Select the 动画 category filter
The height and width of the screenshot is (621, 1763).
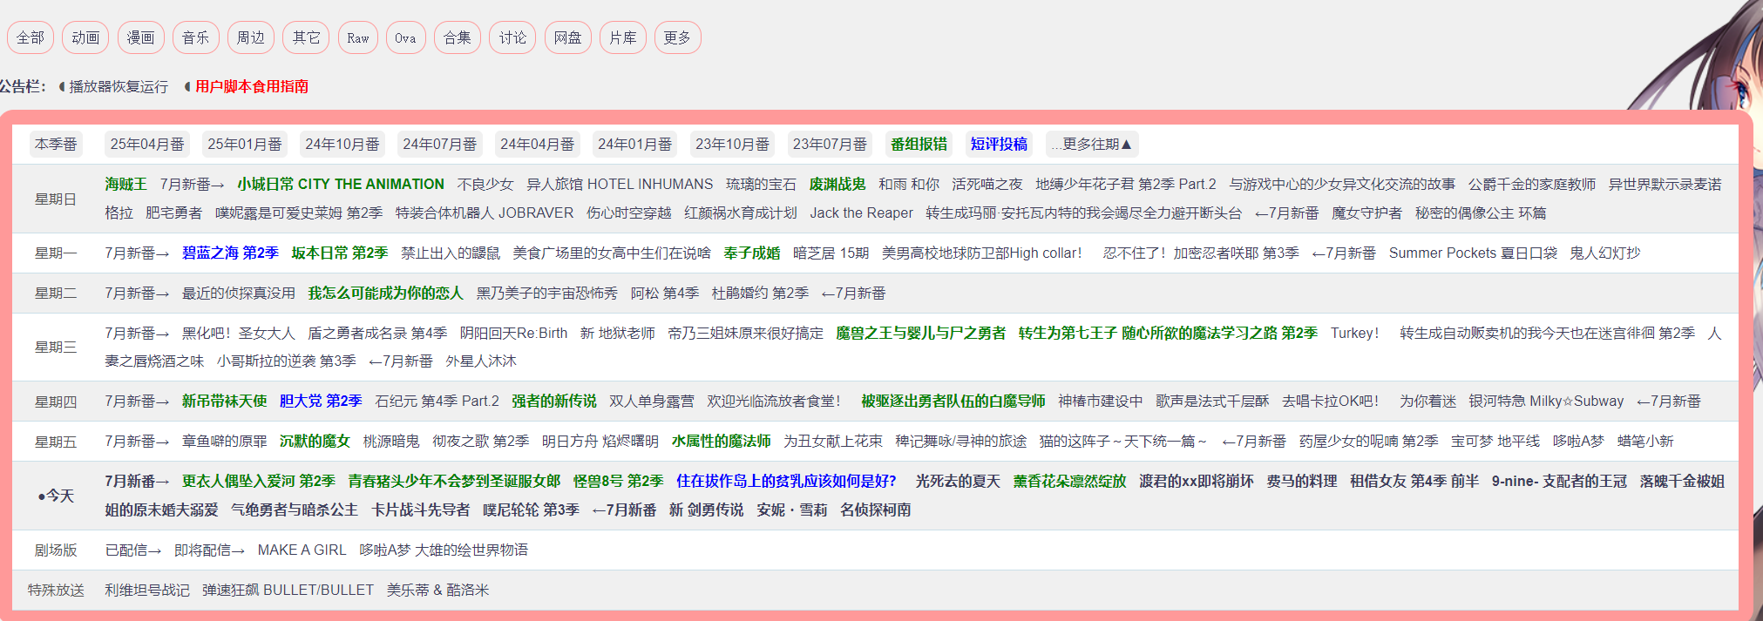pyautogui.click(x=85, y=37)
